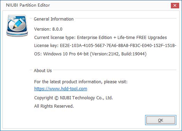The width and height of the screenshot is (182, 131).
Task: Open the https://www.hdd-tool.com link
Action: [61, 89]
